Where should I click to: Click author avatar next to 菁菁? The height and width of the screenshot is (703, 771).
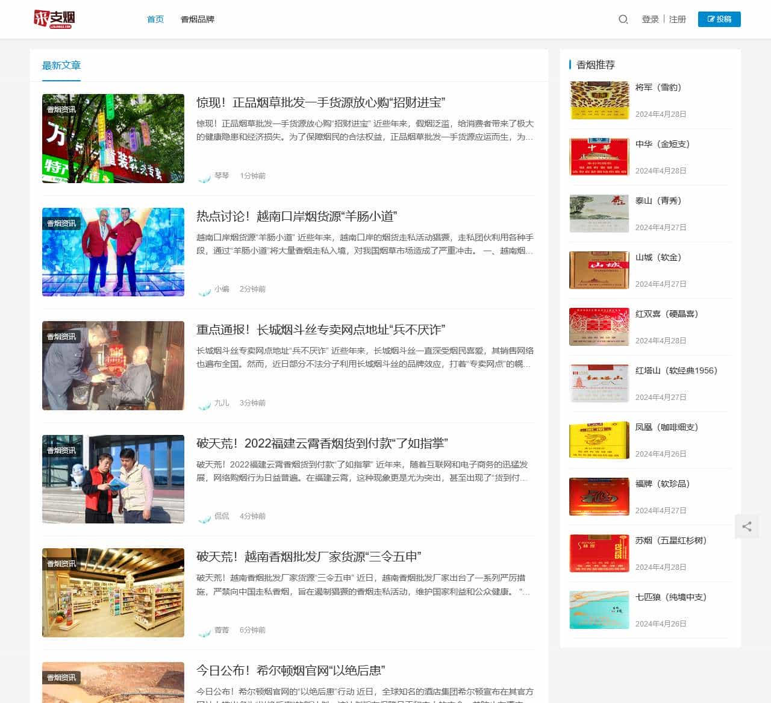[x=204, y=630]
